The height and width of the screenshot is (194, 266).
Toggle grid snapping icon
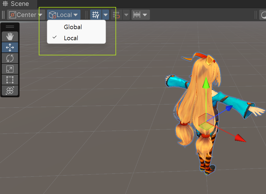tap(117, 15)
